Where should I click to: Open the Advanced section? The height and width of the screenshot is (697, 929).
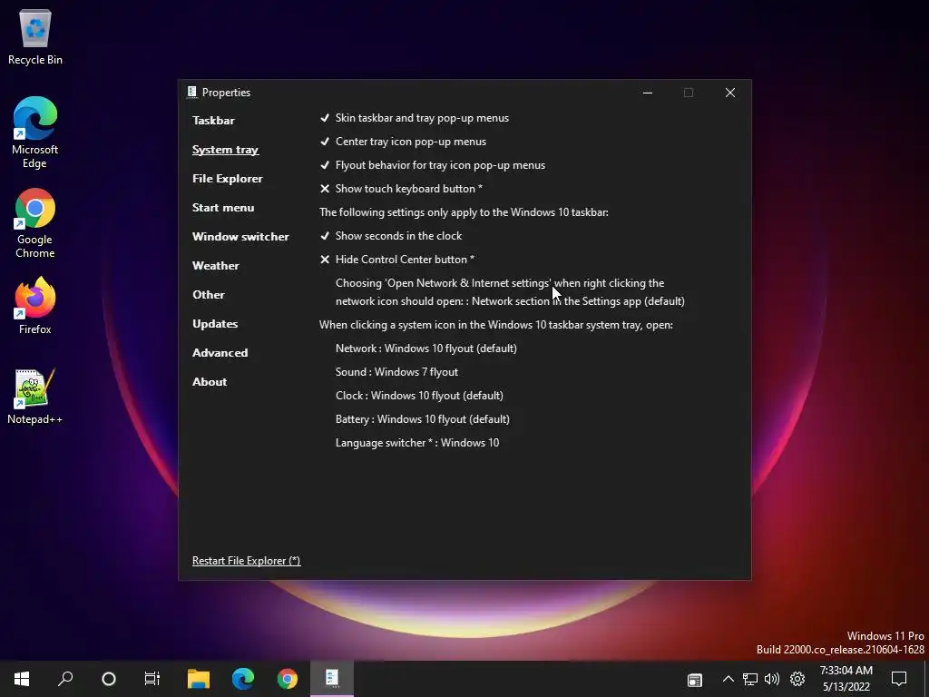point(220,353)
